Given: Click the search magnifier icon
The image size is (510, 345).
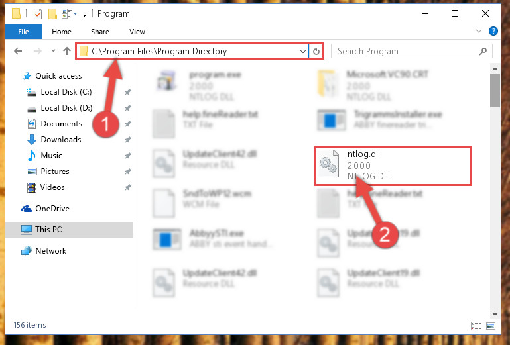Looking at the screenshot, I should click(x=483, y=52).
